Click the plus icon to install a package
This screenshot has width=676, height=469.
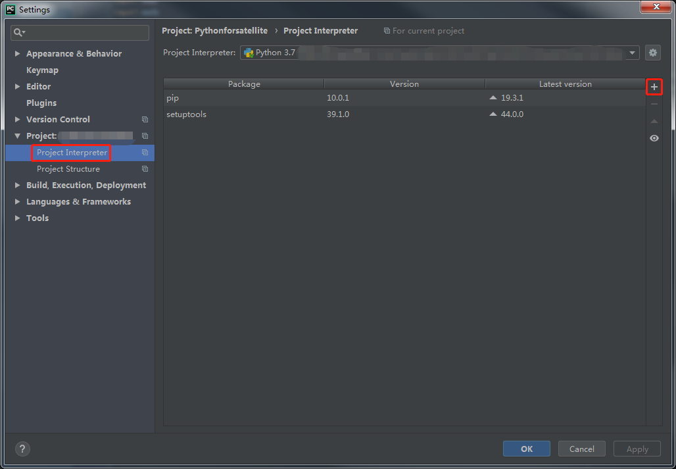coord(654,87)
